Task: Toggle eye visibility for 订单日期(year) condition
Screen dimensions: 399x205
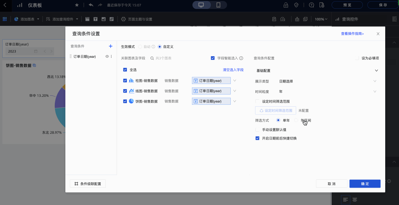Action: [x=107, y=57]
